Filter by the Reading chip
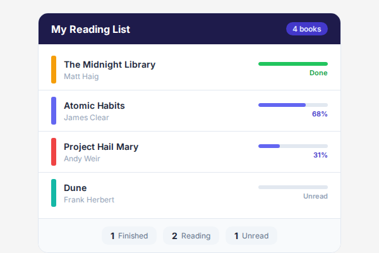Image resolution: width=379 pixels, height=253 pixels. pyautogui.click(x=191, y=236)
